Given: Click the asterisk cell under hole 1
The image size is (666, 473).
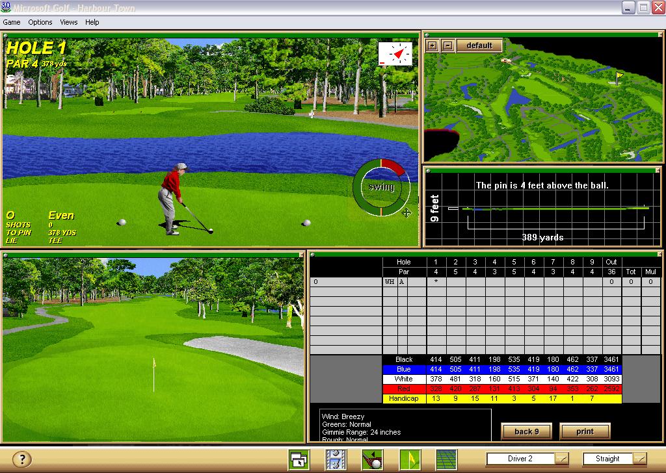Looking at the screenshot, I should tap(436, 282).
